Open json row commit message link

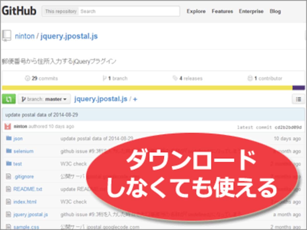(97, 139)
